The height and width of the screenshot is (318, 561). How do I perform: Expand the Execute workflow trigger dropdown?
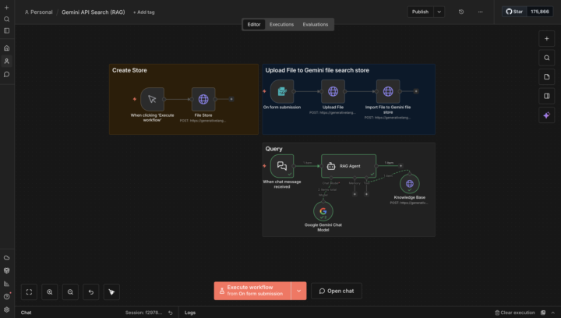(x=298, y=291)
